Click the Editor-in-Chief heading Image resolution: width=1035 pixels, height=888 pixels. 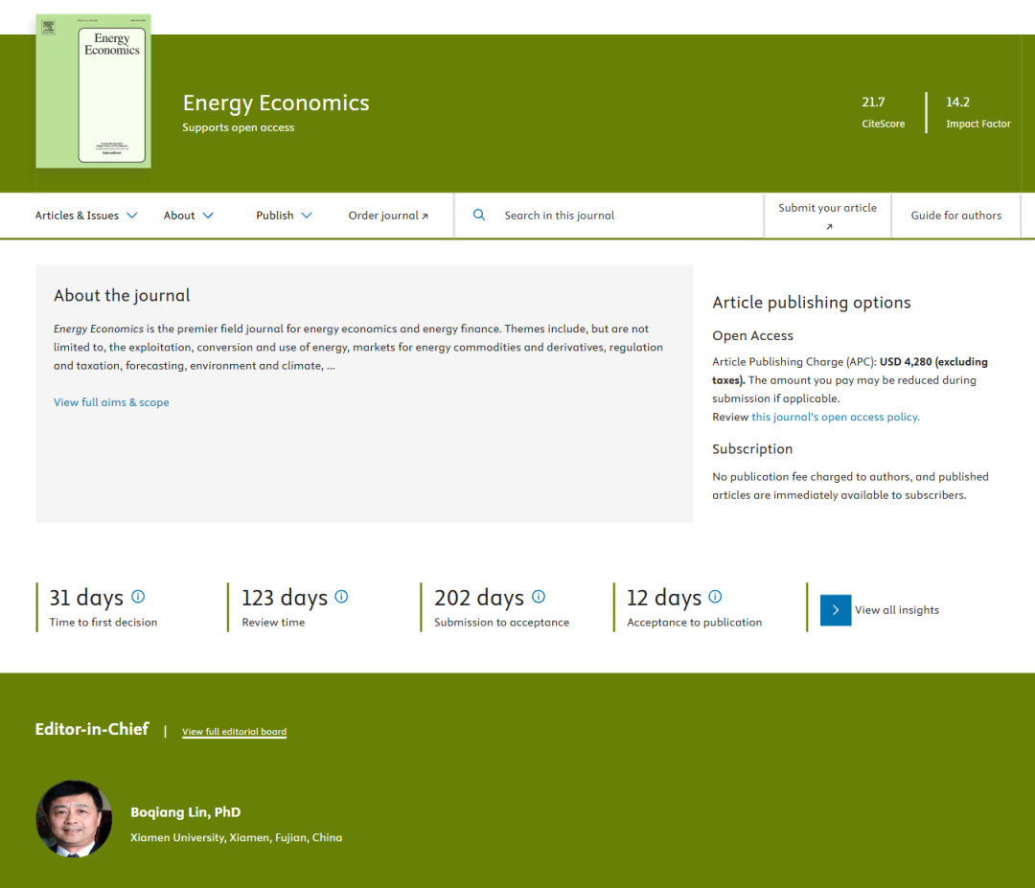92,729
